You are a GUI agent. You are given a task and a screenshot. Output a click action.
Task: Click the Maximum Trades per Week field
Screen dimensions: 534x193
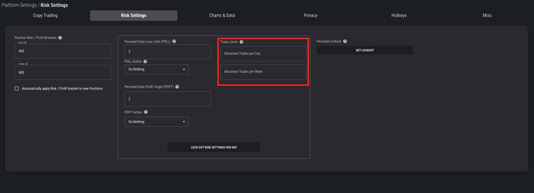(x=263, y=72)
